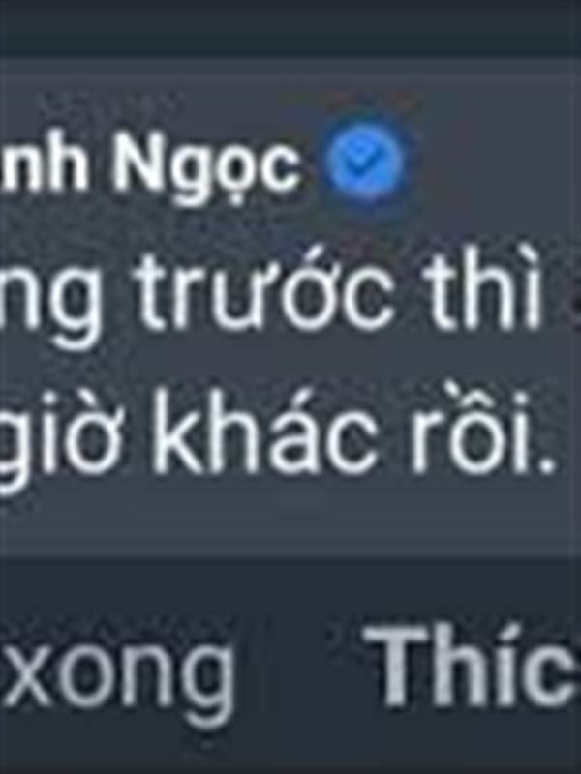Like the comment via "Thíc" button
The image size is (581, 774).
click(472, 666)
